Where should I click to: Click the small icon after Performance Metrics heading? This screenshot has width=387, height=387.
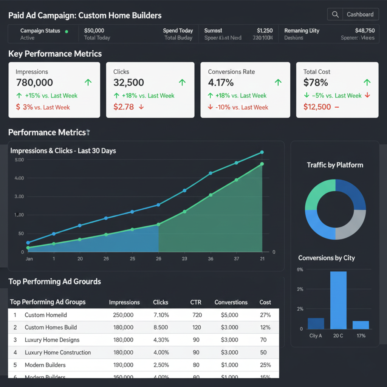[88, 133]
